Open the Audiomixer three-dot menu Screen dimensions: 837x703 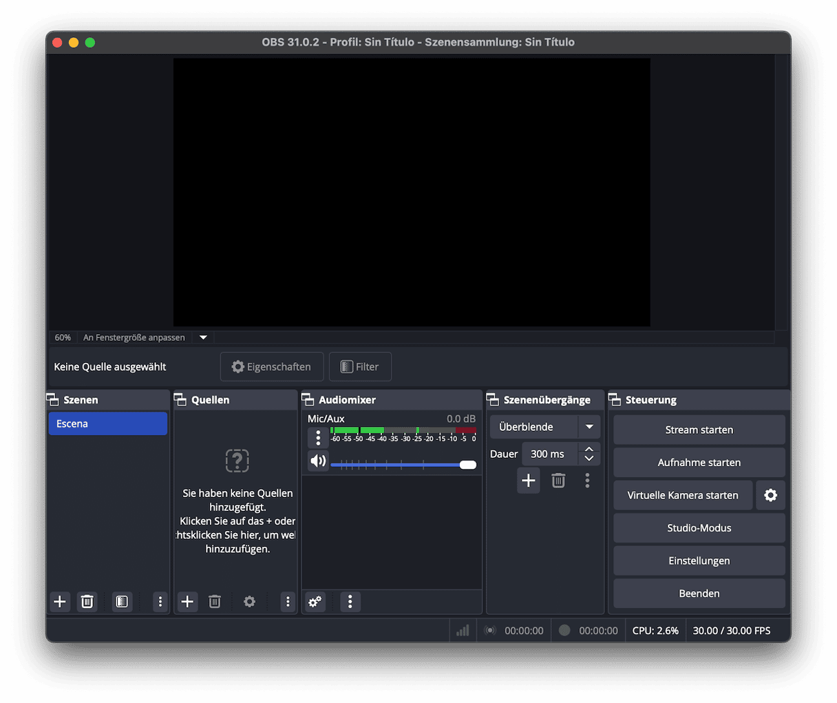click(x=350, y=602)
